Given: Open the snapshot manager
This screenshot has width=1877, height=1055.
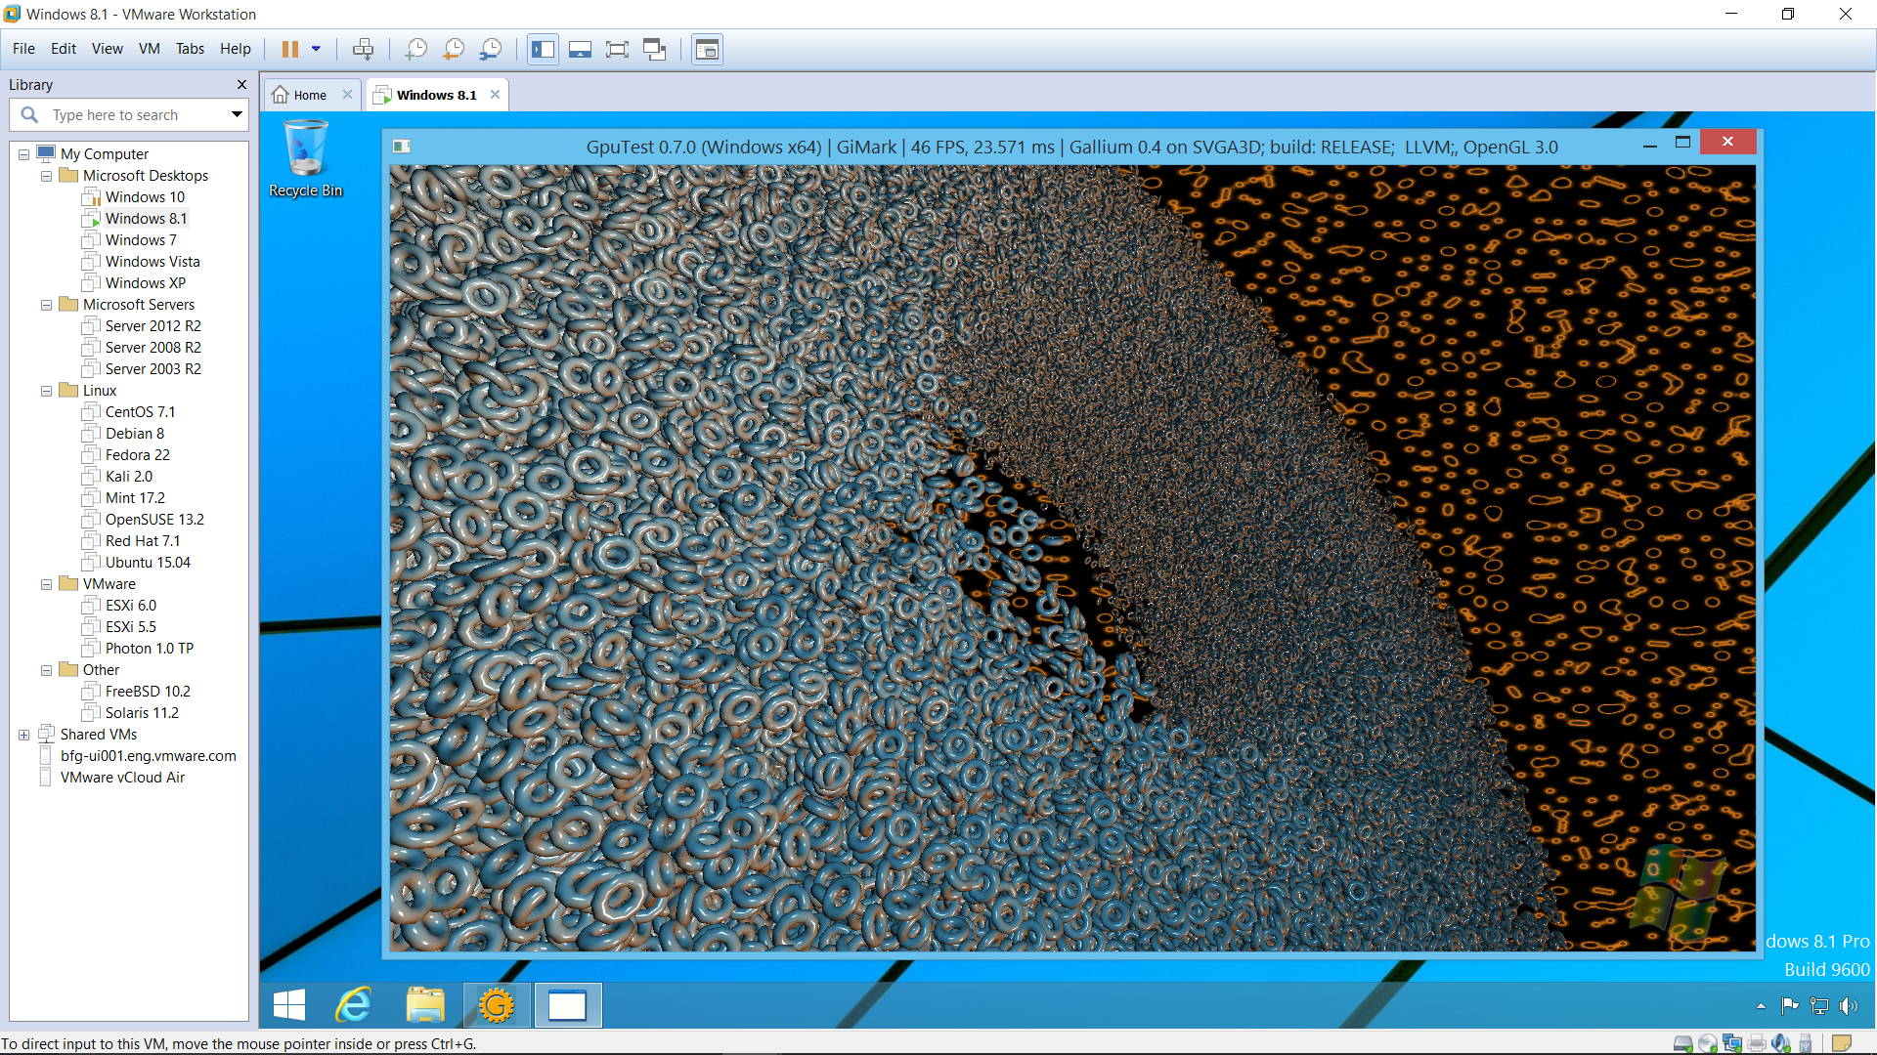Looking at the screenshot, I should point(491,49).
